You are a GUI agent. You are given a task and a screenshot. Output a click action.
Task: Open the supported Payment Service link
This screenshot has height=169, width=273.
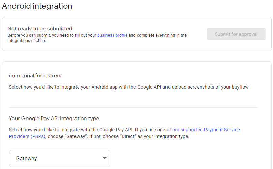click(x=206, y=130)
